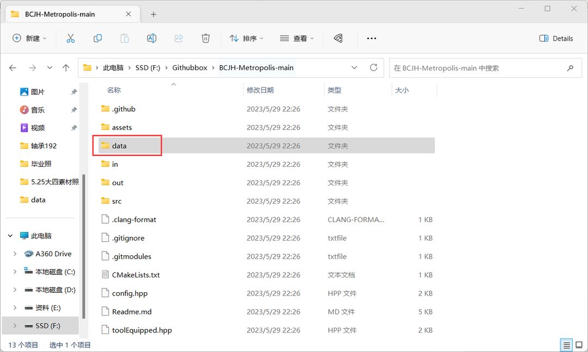Click SSD (F:) breadcrumb in address bar

148,68
